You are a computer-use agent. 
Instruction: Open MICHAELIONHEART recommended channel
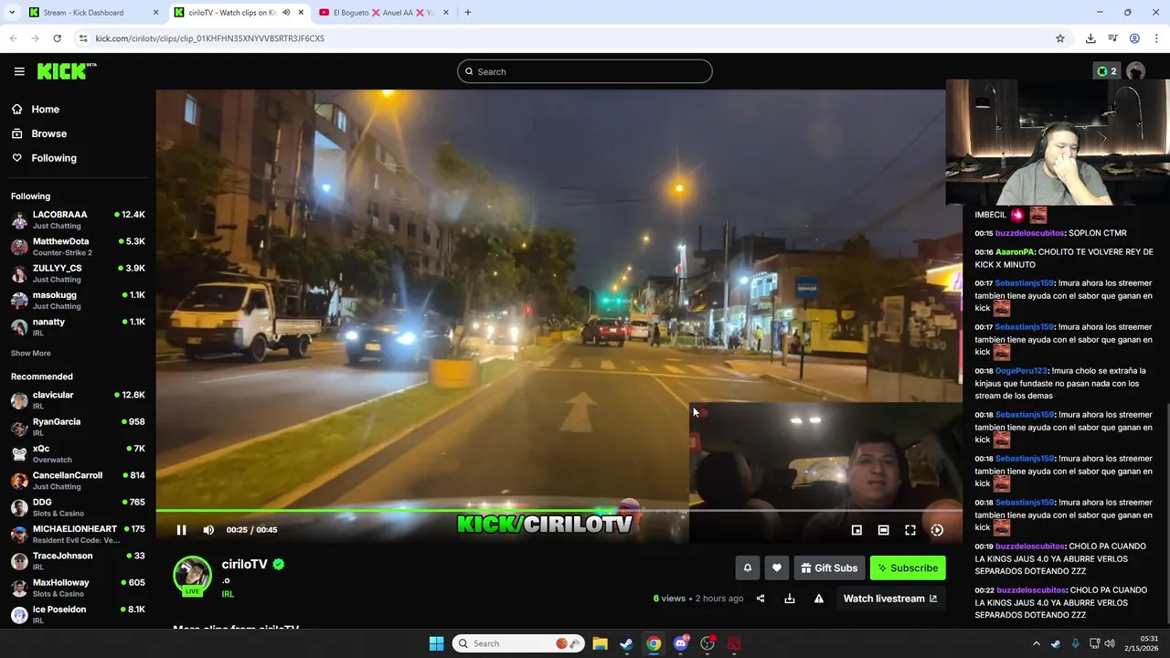coord(78,534)
